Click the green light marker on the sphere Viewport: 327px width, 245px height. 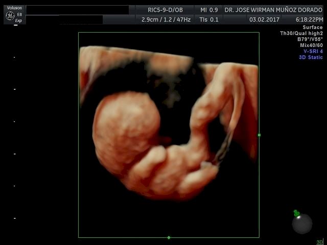click(296, 213)
